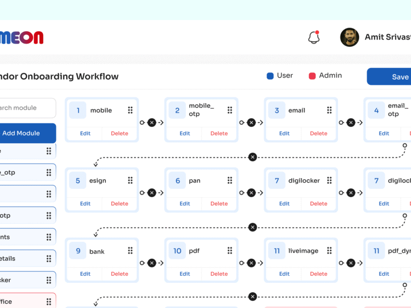
Task: Delete the pan module
Action: (x=219, y=203)
